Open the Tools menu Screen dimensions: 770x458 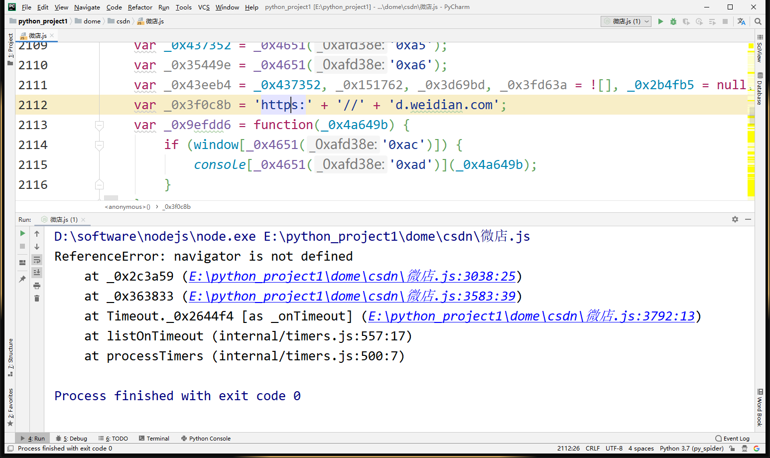click(x=183, y=7)
